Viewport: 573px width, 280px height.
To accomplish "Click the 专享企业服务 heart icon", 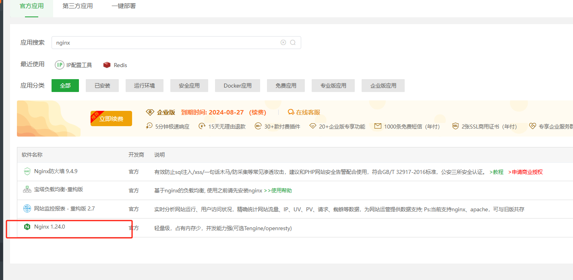I will pos(533,126).
